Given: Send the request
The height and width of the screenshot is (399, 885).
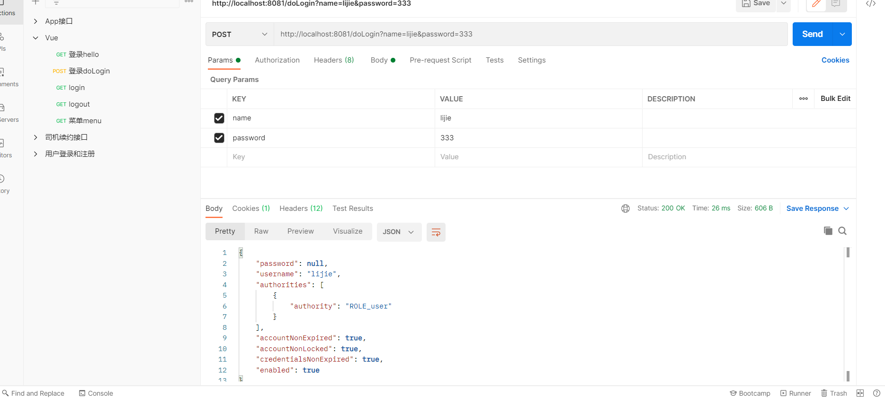Looking at the screenshot, I should pos(813,34).
